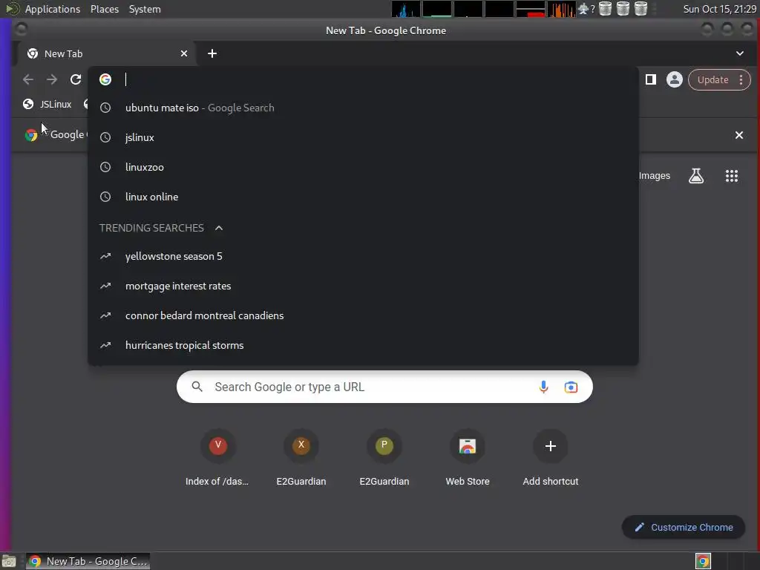Open the side panel icon
This screenshot has width=760, height=570.
tap(650, 79)
